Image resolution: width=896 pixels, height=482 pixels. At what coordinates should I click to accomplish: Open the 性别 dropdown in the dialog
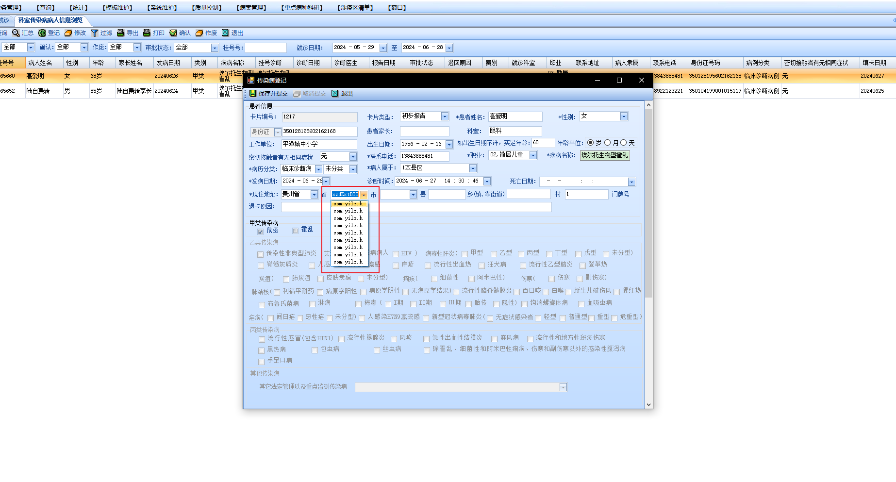(624, 116)
